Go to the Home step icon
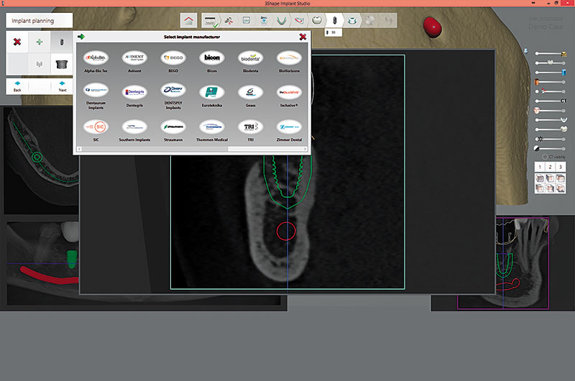 [188, 21]
